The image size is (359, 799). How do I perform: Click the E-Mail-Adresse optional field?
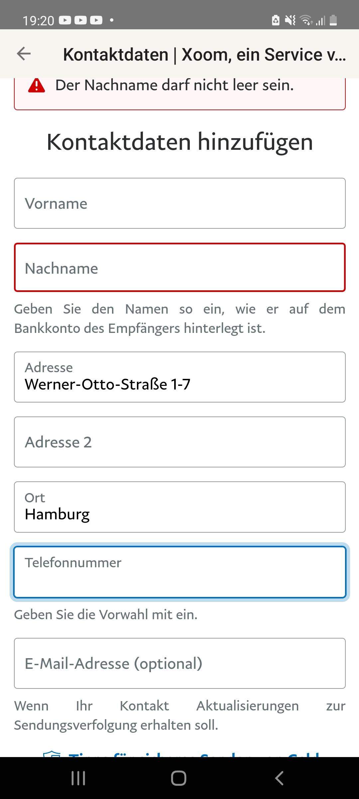(179, 663)
